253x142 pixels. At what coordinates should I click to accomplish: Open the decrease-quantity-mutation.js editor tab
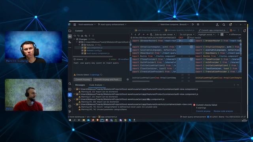[x=179, y=30]
